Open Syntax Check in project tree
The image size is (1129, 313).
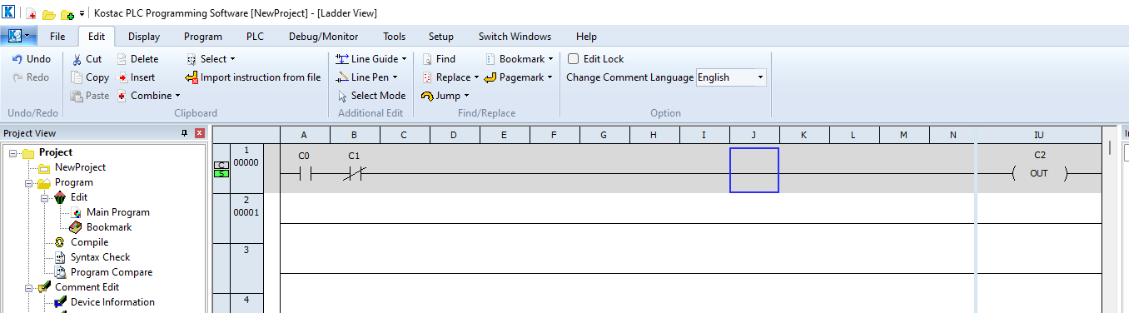100,257
